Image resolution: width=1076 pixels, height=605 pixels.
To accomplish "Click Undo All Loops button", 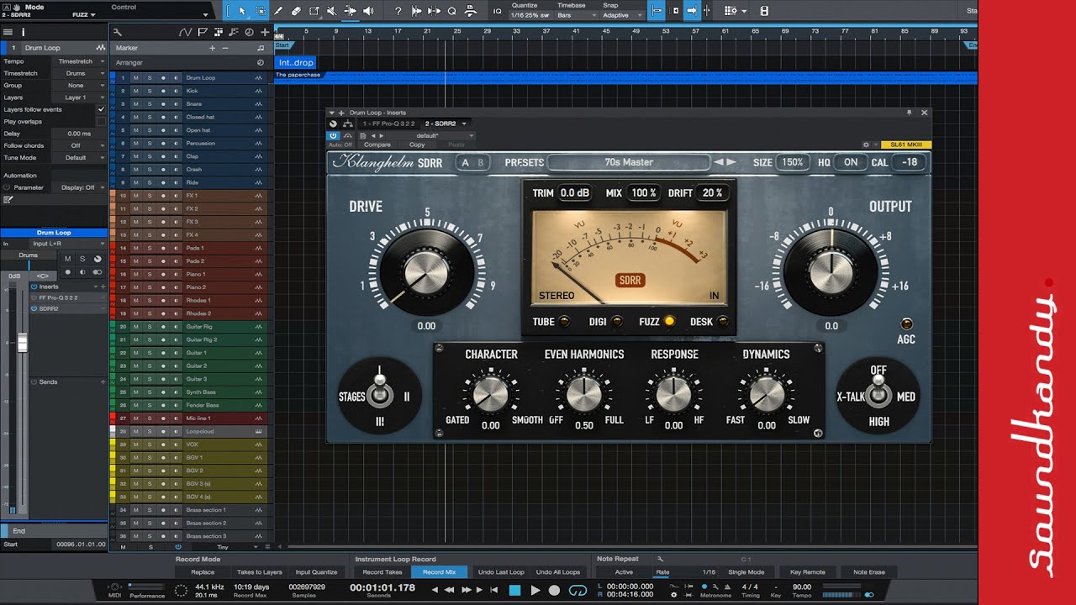I will [559, 572].
